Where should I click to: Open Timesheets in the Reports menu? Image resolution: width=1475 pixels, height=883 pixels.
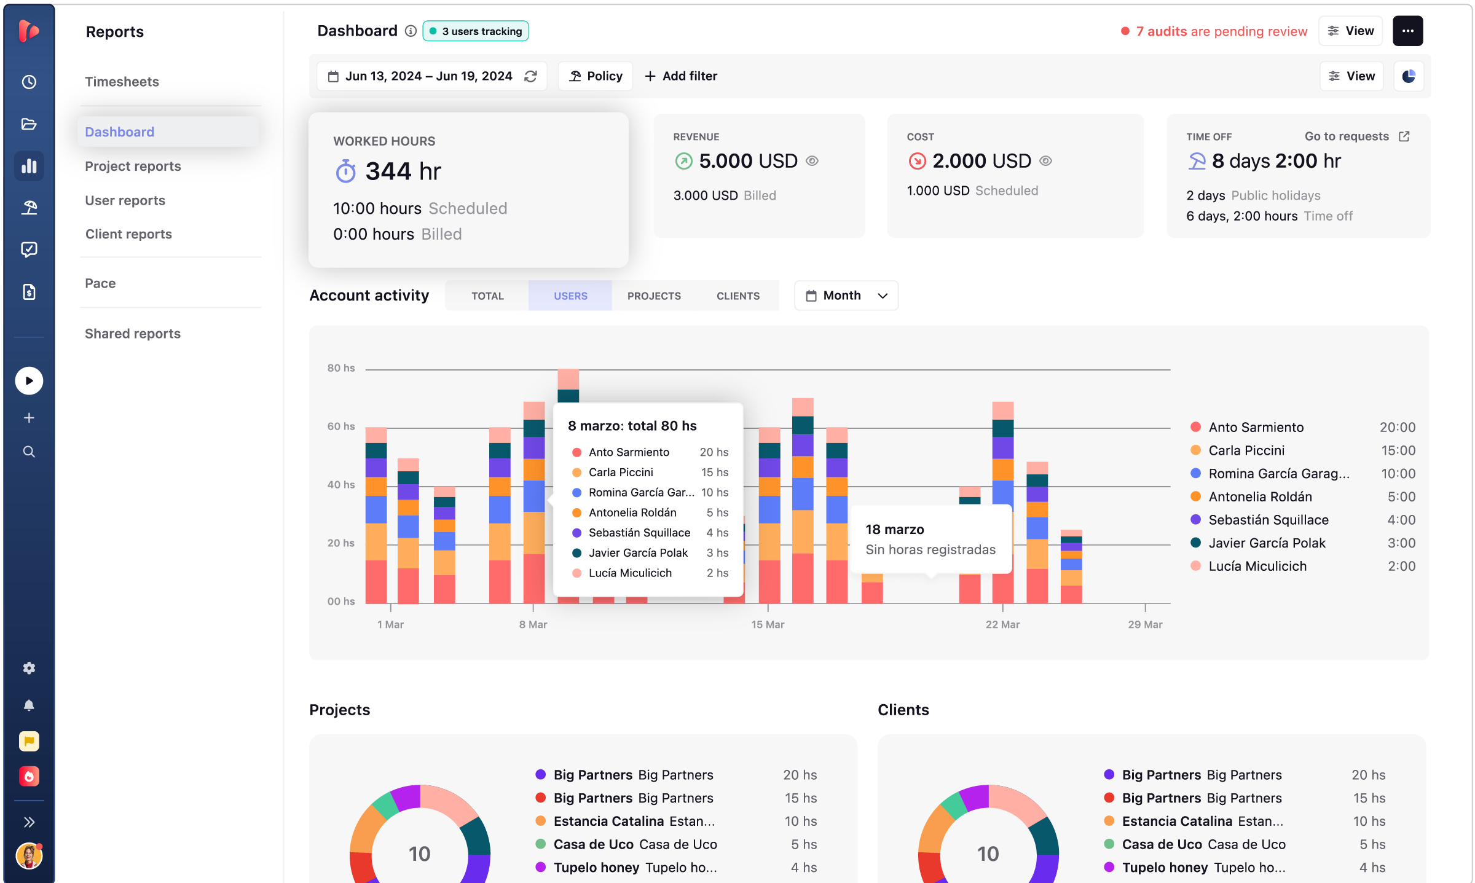click(x=122, y=82)
